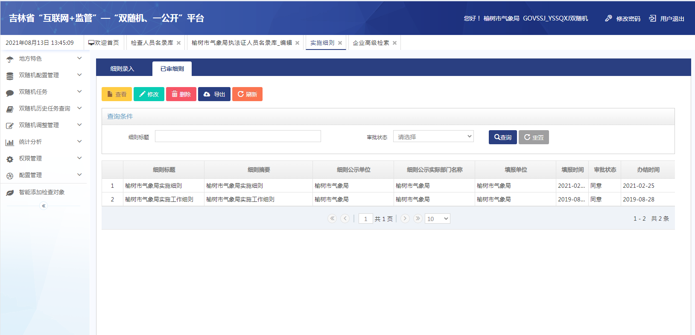Click the red 删除 delete button

coord(181,94)
